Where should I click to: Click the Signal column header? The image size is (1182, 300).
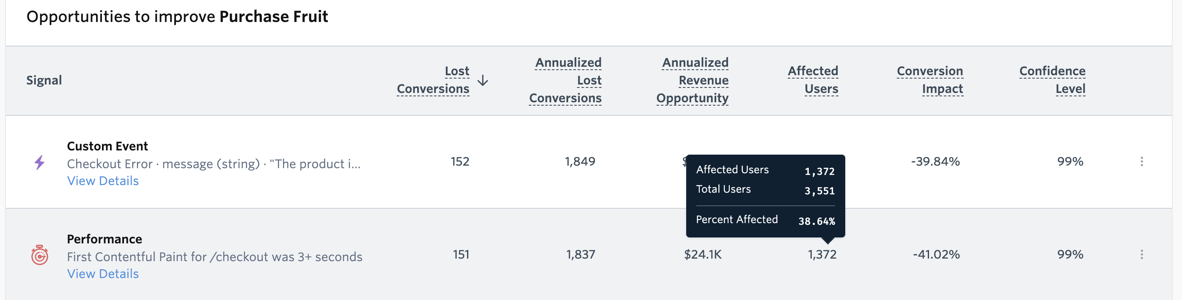[44, 80]
